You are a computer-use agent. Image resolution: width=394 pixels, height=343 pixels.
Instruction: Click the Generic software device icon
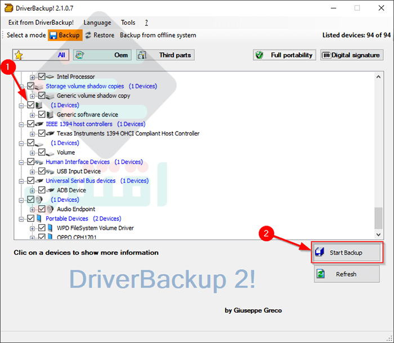[x=50, y=115]
